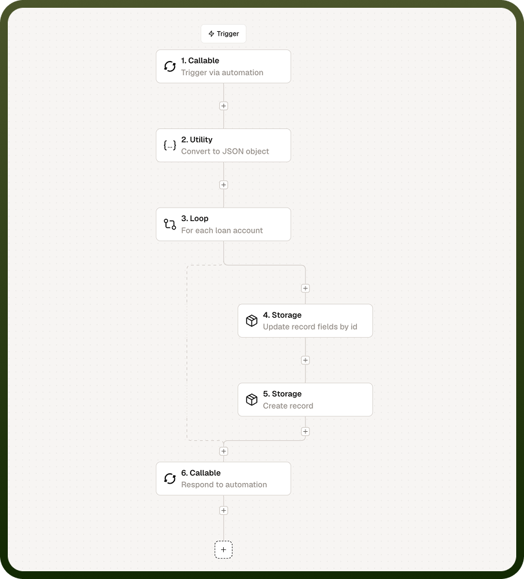The height and width of the screenshot is (579, 524).
Task: Click the cube icon in step 4 Storage
Action: click(252, 320)
